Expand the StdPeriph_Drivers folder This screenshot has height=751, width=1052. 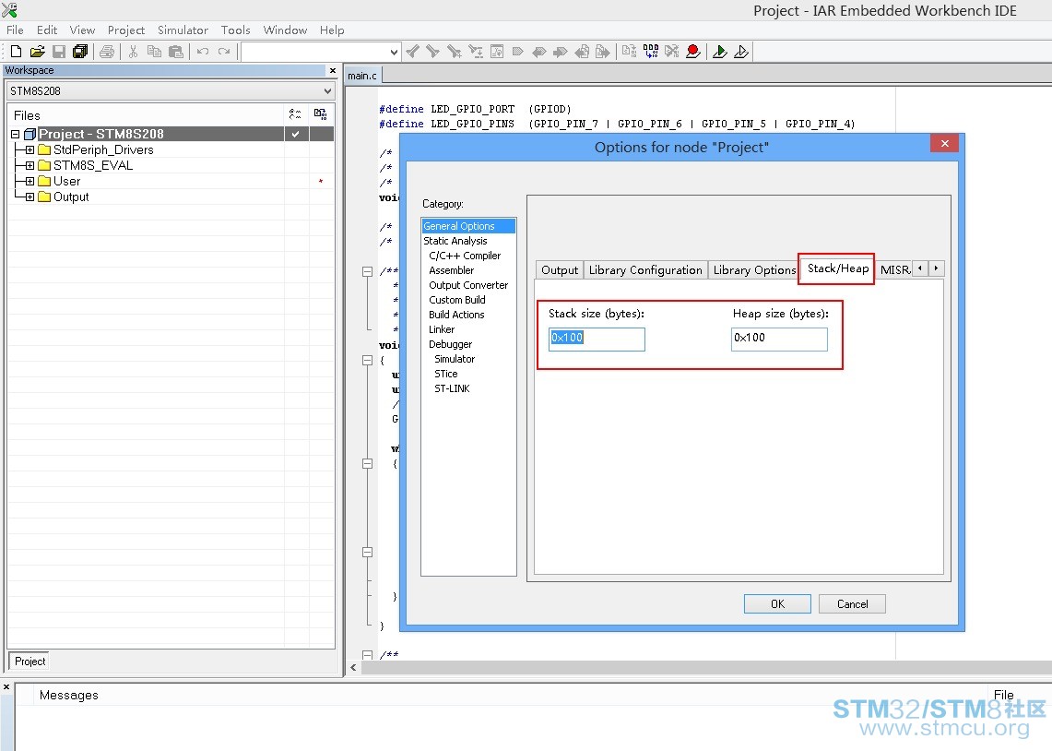tap(30, 149)
